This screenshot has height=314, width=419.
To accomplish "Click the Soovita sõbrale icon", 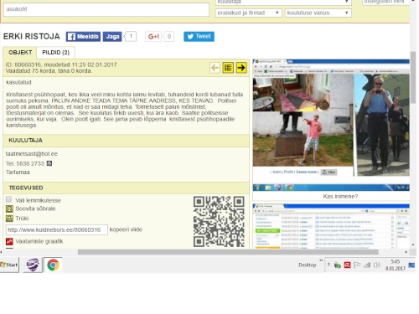I will [9, 208].
